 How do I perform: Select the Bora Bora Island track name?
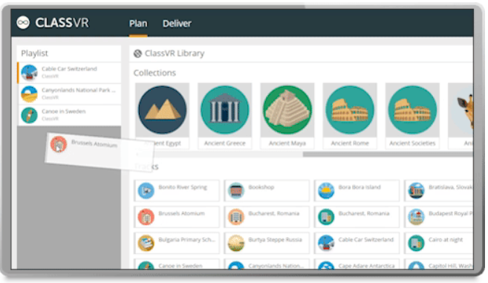[x=360, y=187]
